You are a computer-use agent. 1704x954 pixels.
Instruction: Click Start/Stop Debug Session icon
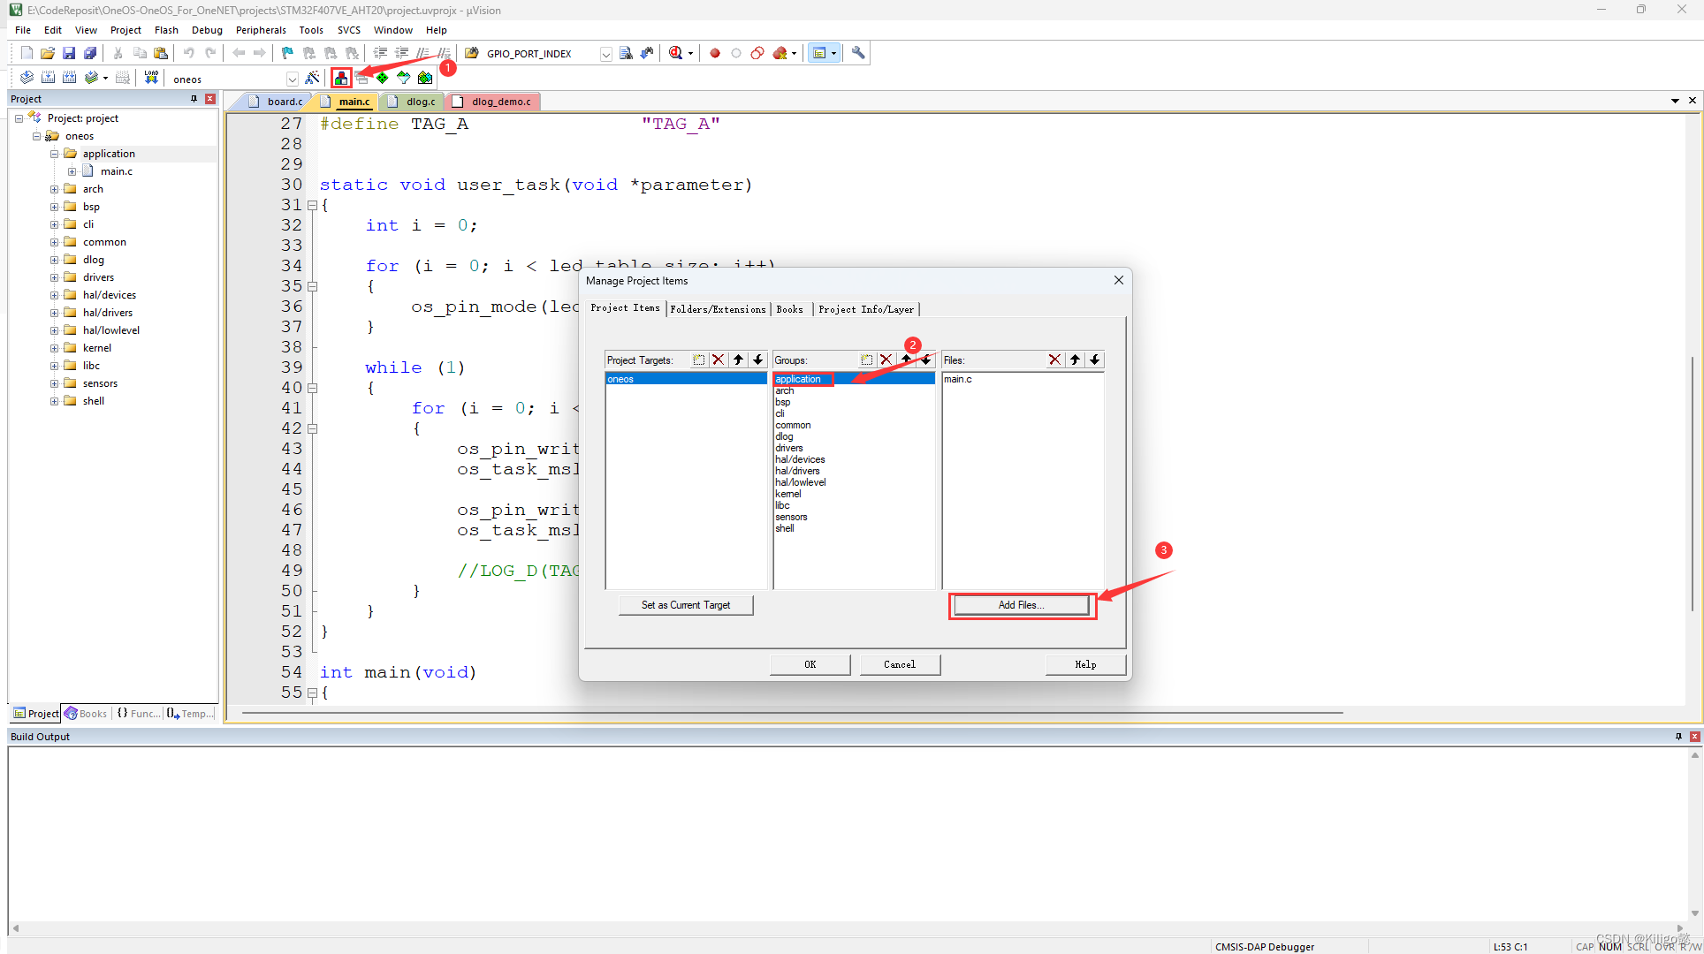(x=676, y=53)
